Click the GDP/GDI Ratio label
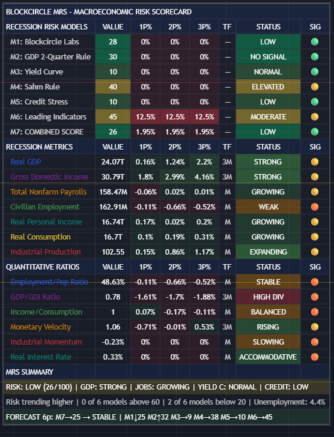Screen dimensions: 334x437 pos(35,297)
